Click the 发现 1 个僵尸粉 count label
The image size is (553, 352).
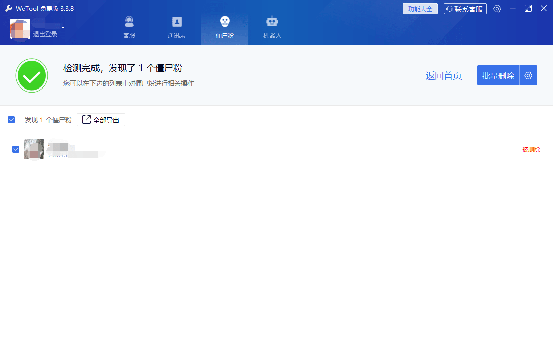tap(48, 120)
